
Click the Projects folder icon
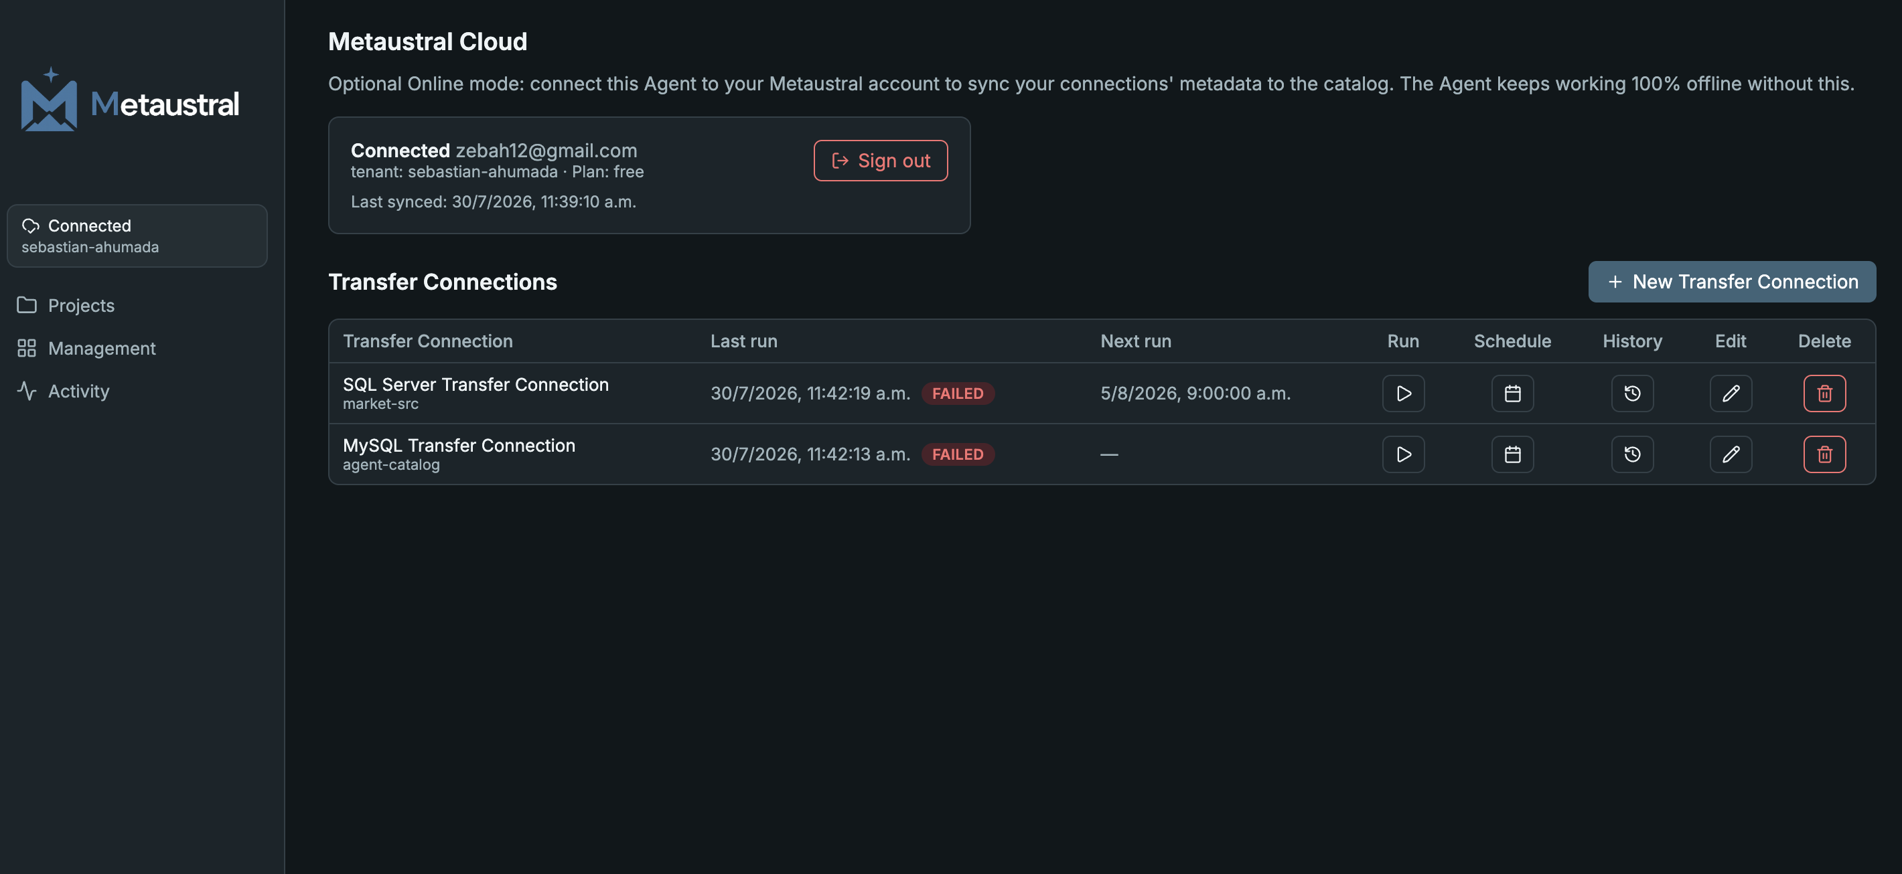coord(27,305)
